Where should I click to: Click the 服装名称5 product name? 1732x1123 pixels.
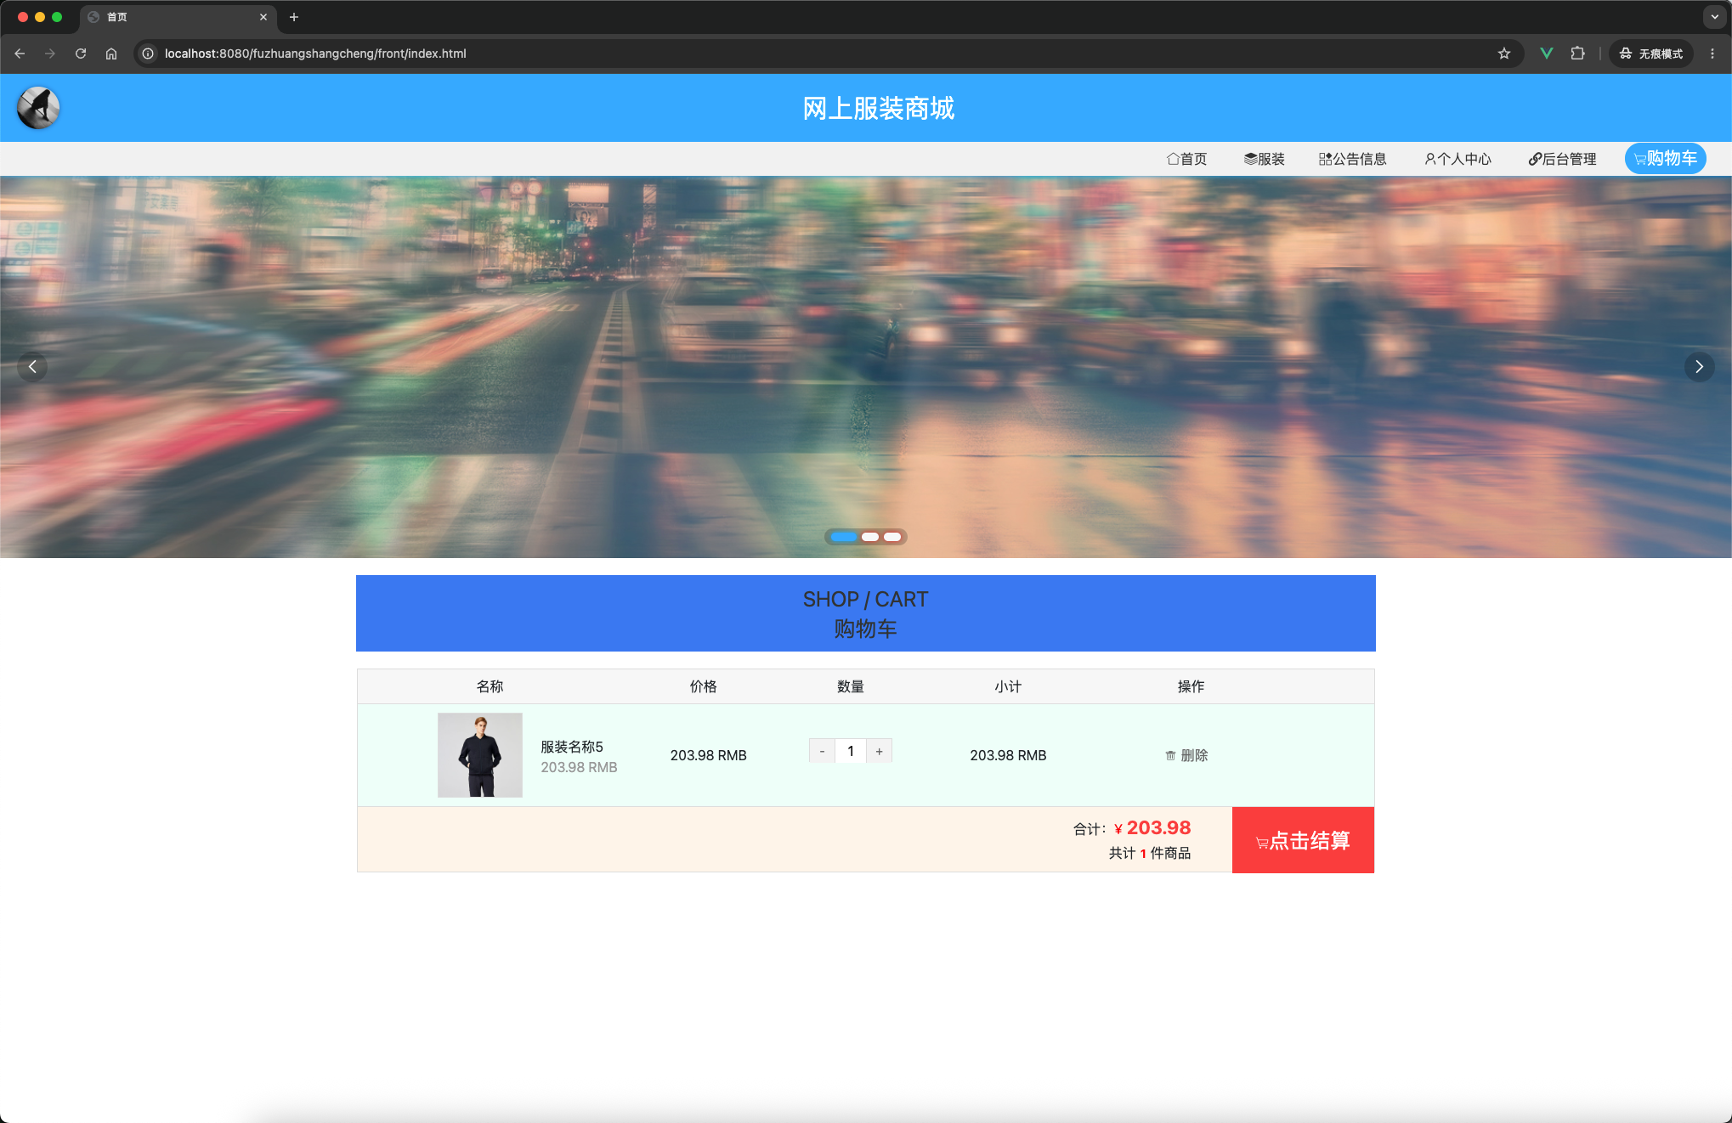(x=572, y=747)
